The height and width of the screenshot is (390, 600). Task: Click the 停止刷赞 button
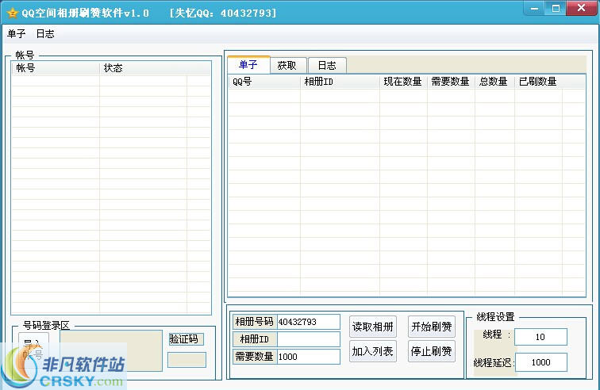point(432,351)
